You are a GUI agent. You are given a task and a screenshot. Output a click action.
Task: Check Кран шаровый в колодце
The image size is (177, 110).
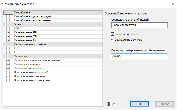tap(8, 76)
